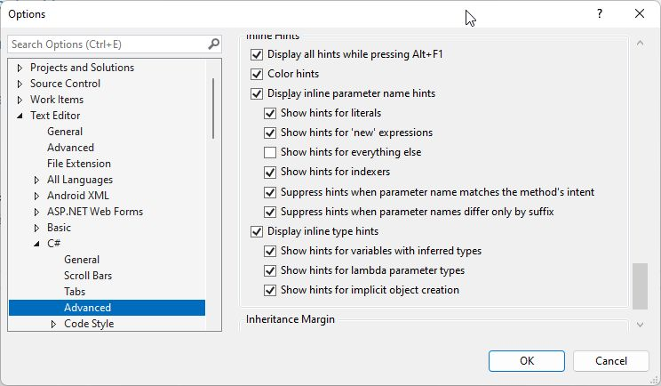Screen dimensions: 661x386
Task: Toggle Suppress hints when names differ by suffix
Action: click(270, 212)
